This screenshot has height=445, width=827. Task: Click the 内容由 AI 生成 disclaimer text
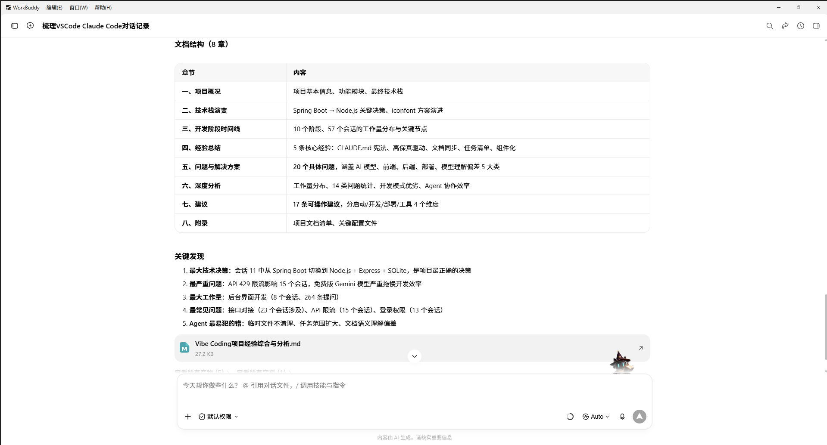pos(415,438)
